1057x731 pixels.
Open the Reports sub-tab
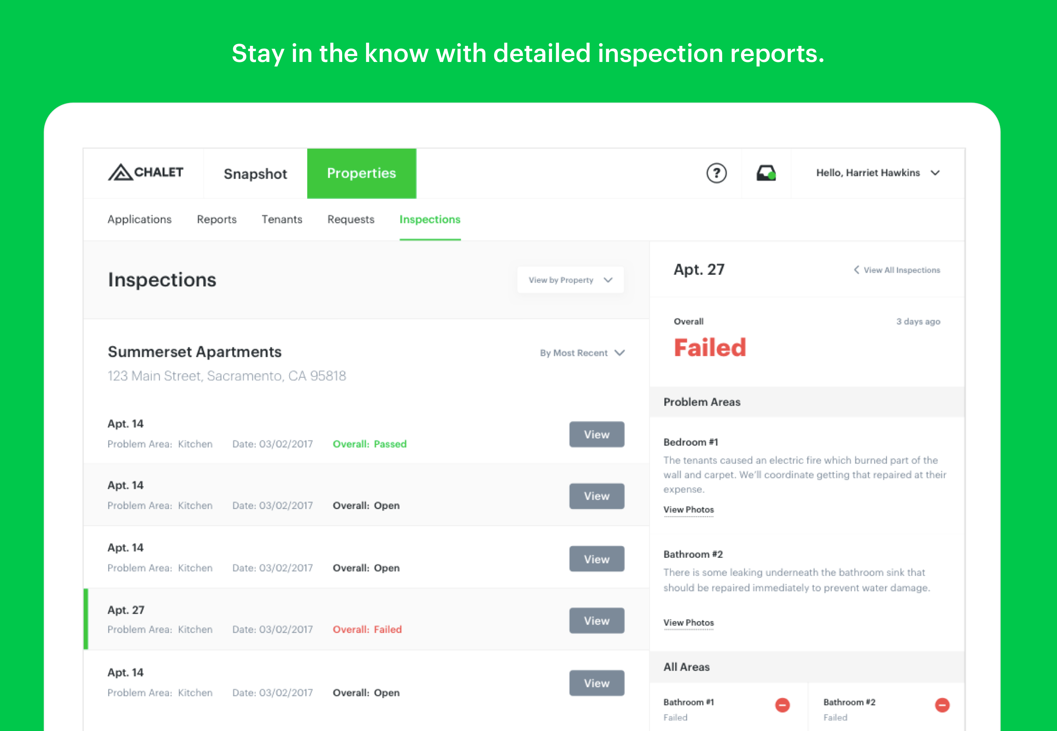pos(217,220)
